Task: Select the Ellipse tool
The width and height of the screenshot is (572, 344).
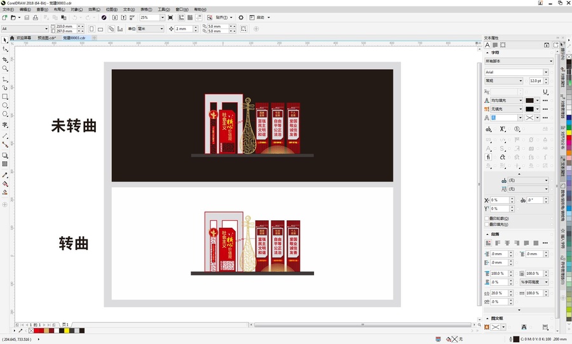Action: pyautogui.click(x=4, y=105)
